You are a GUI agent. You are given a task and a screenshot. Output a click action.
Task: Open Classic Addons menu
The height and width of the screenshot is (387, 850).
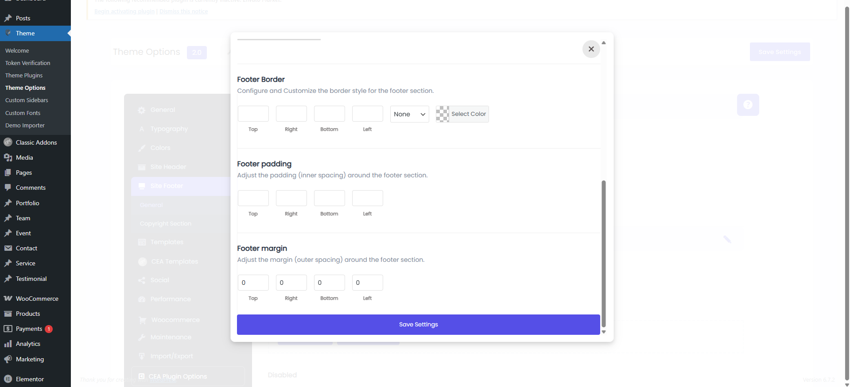(35, 142)
